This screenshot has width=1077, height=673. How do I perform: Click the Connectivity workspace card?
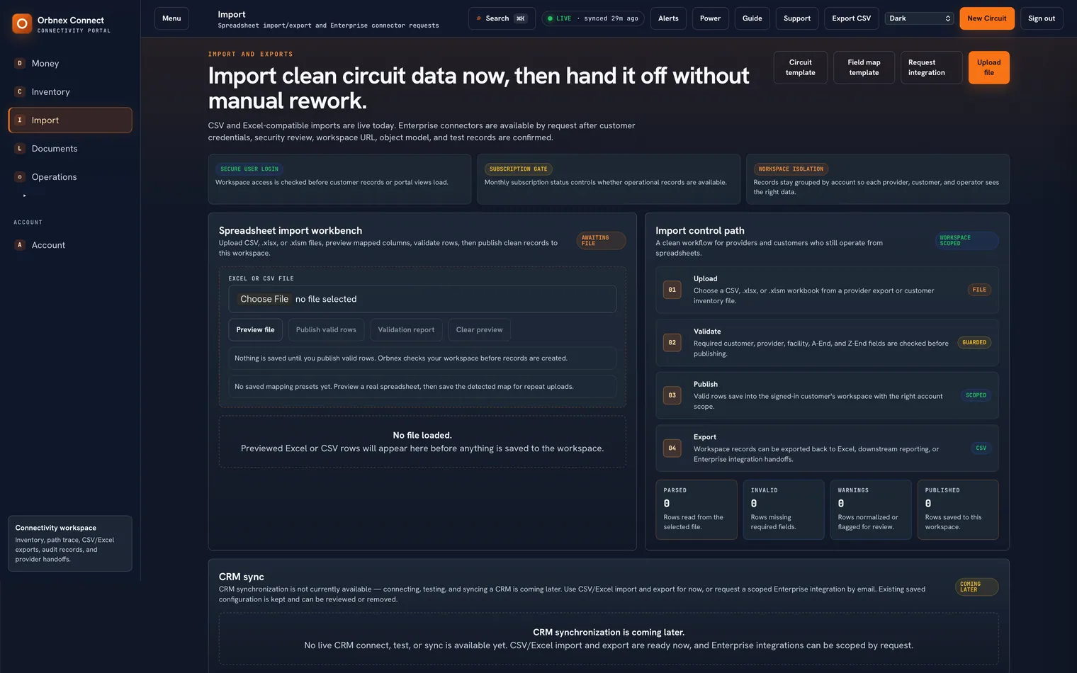coord(70,543)
